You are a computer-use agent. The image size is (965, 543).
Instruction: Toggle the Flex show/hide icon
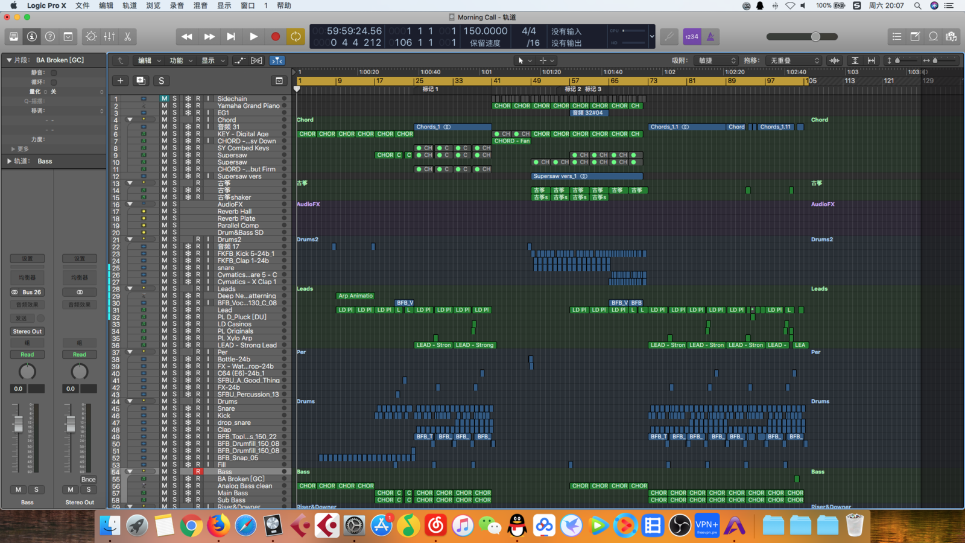(x=257, y=60)
